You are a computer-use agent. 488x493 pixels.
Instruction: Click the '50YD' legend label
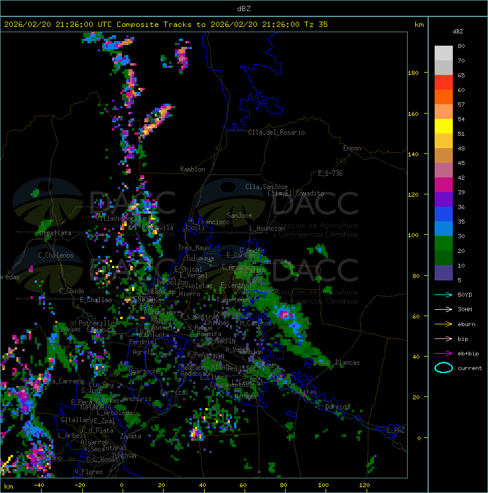coord(465,295)
